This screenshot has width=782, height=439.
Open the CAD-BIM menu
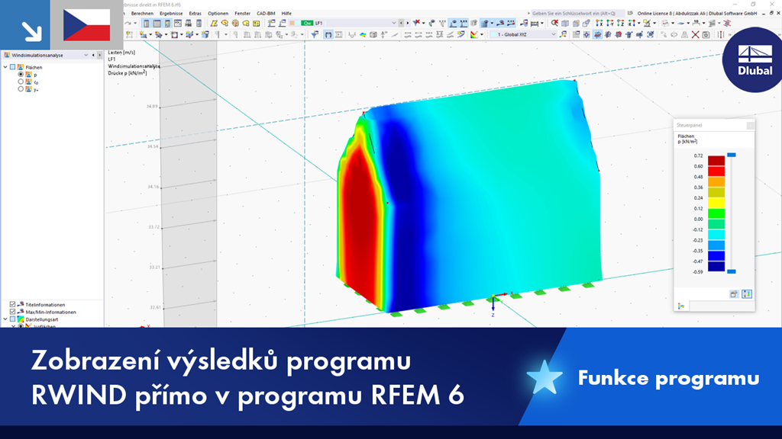click(x=266, y=13)
